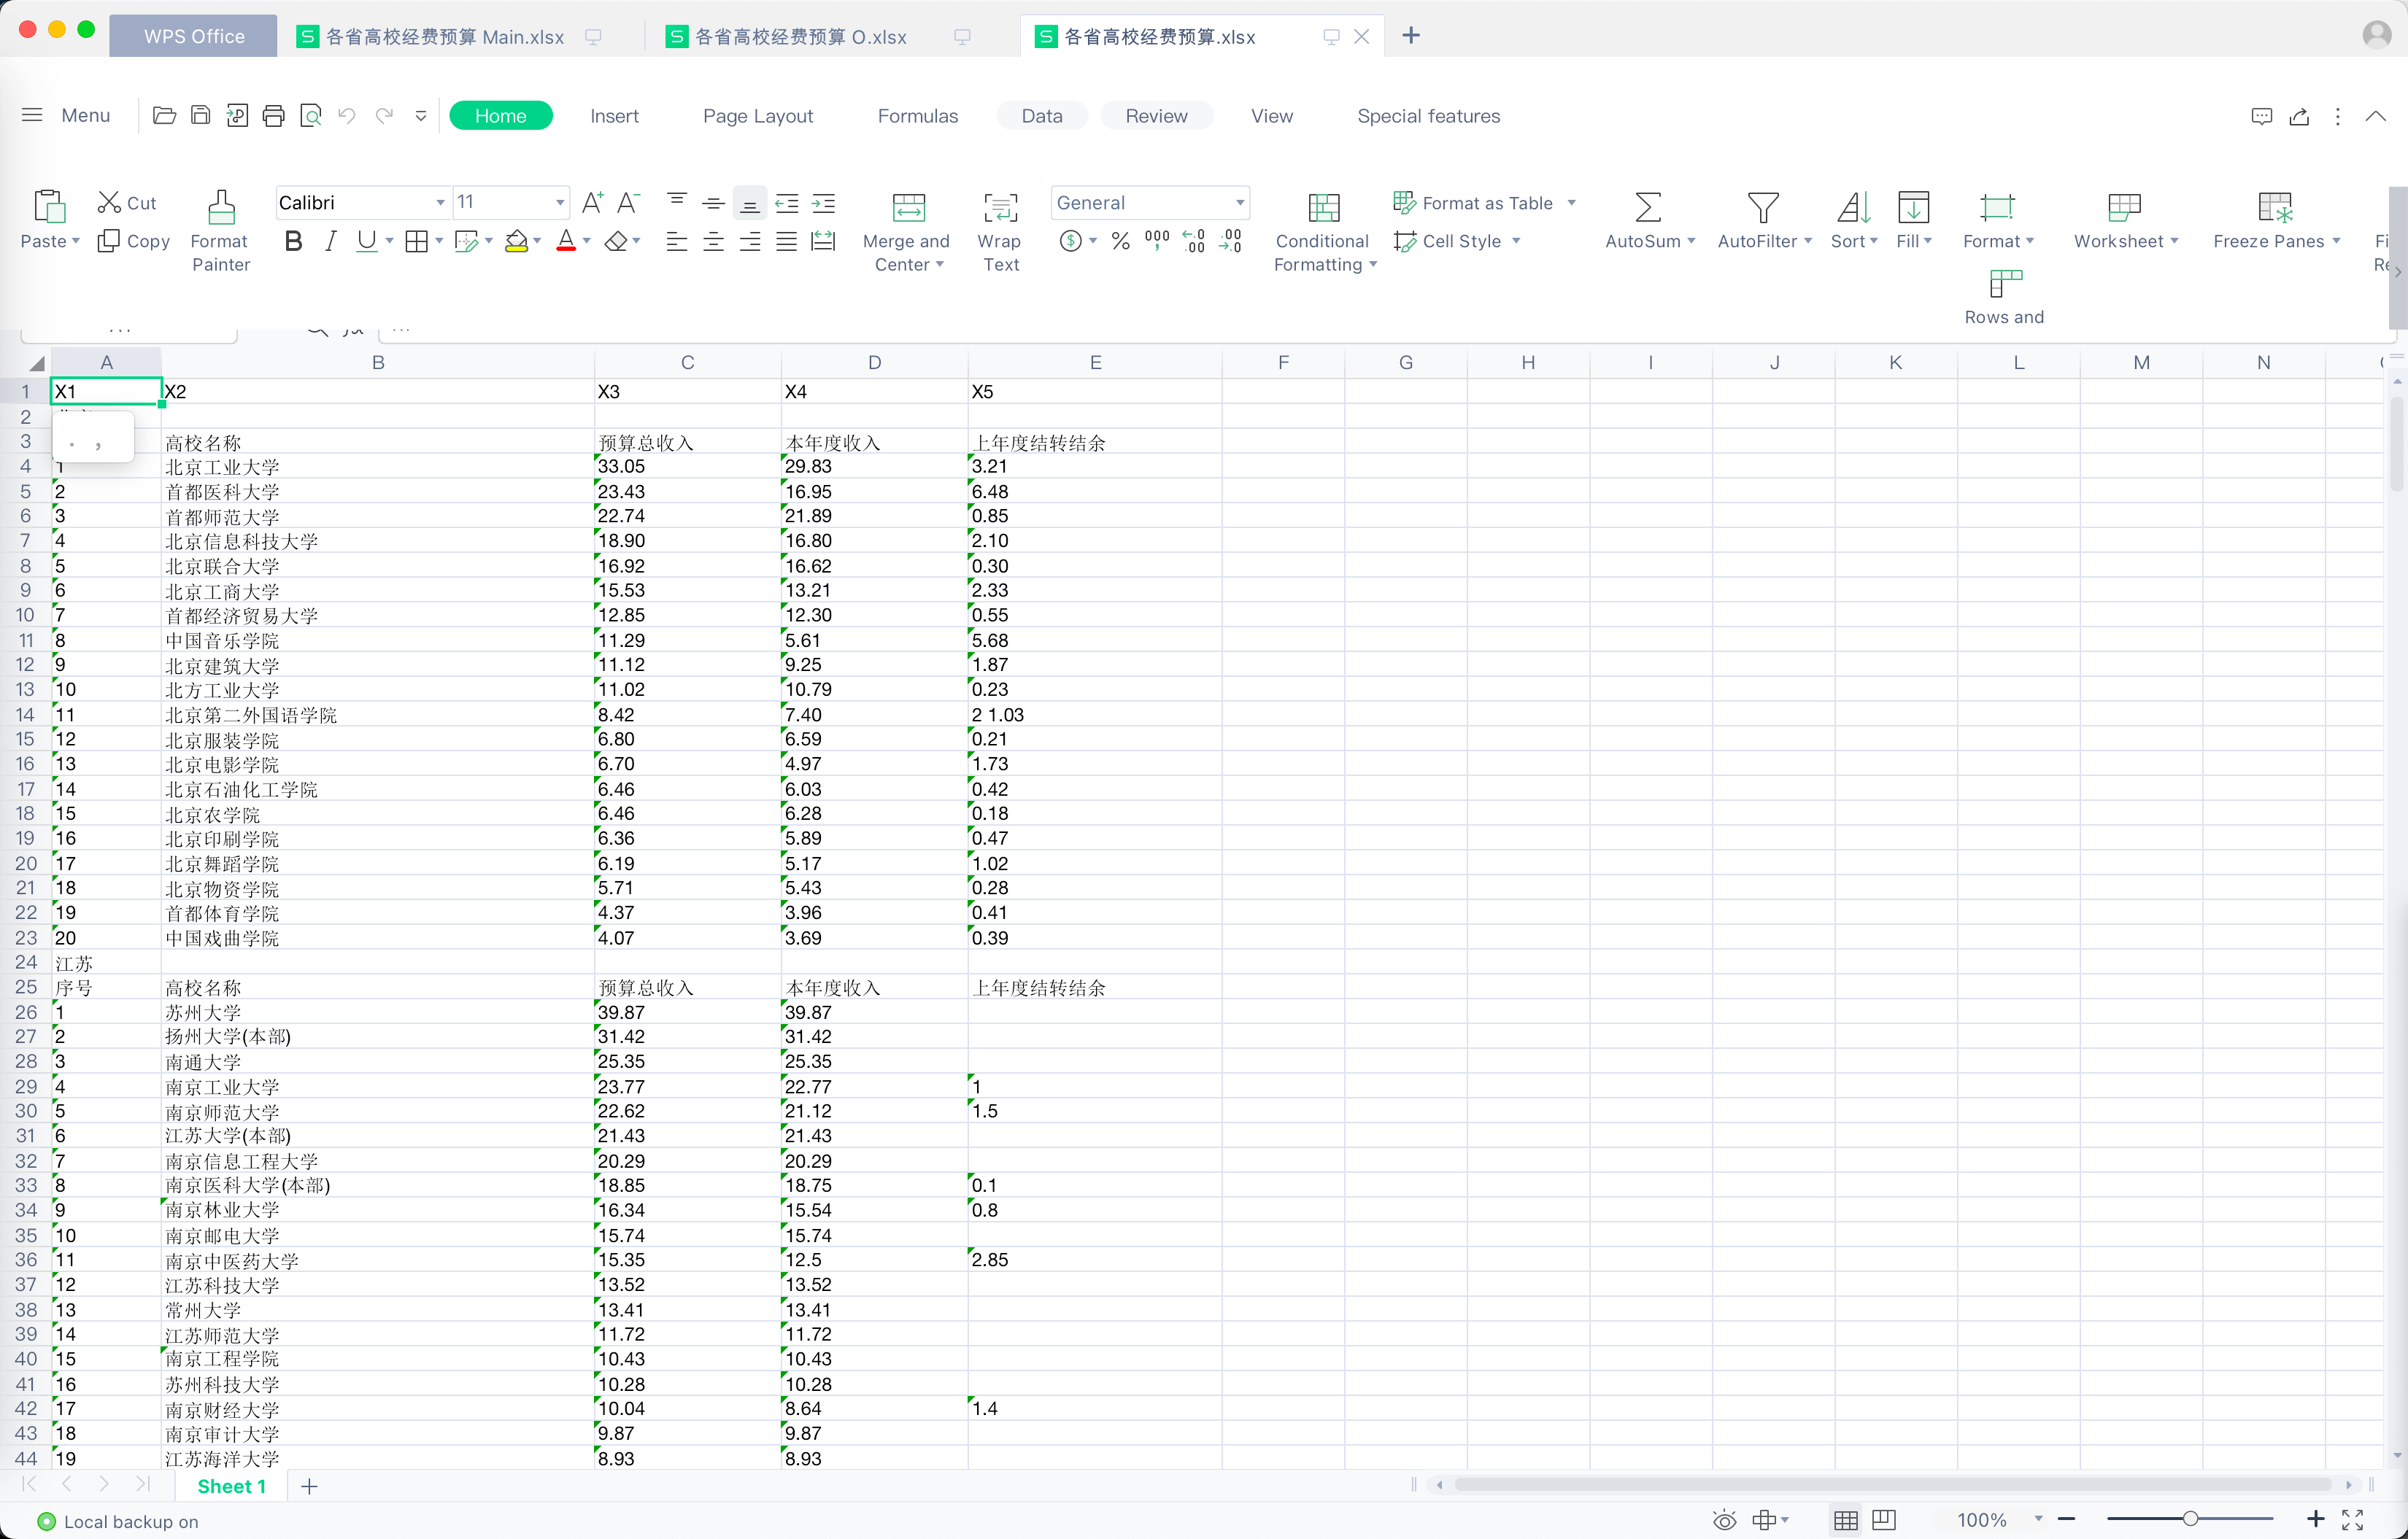Click the share icon at top right
The height and width of the screenshot is (1539, 2408).
click(x=2299, y=116)
